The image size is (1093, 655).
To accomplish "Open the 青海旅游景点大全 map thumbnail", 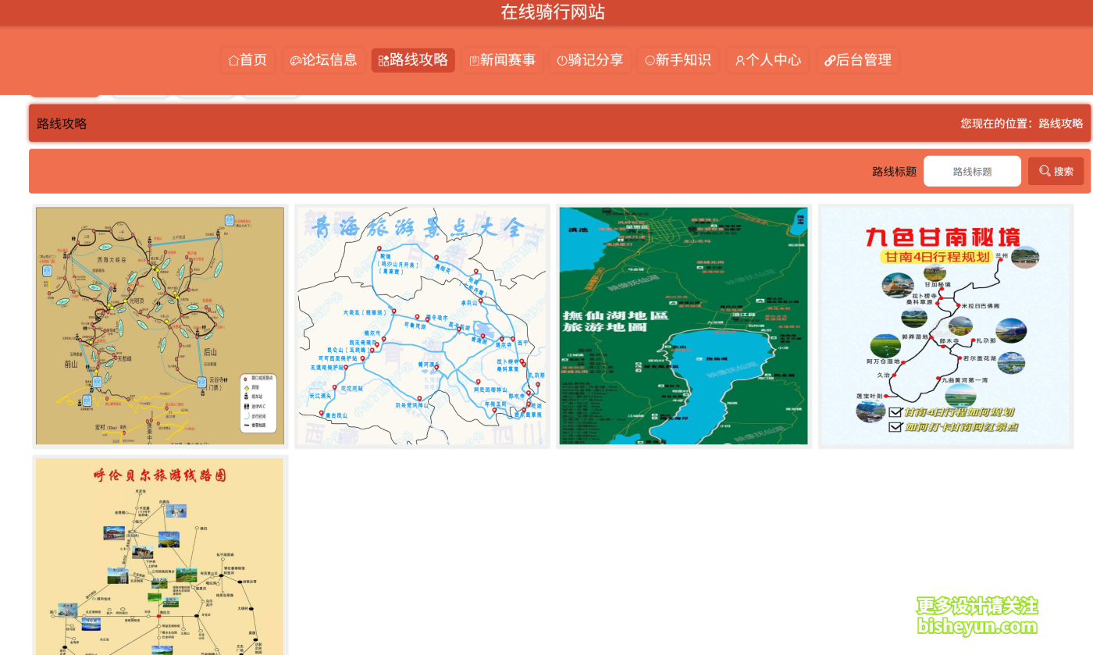I will tap(422, 326).
